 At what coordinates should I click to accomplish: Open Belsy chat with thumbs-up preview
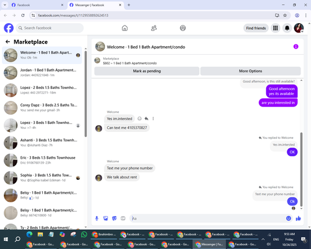[42, 195]
